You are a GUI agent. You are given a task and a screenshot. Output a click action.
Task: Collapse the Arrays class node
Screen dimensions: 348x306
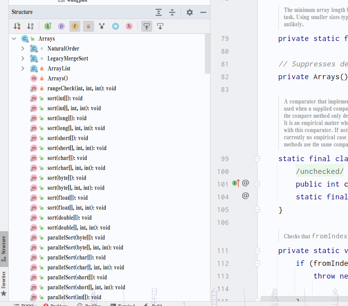[x=14, y=39]
